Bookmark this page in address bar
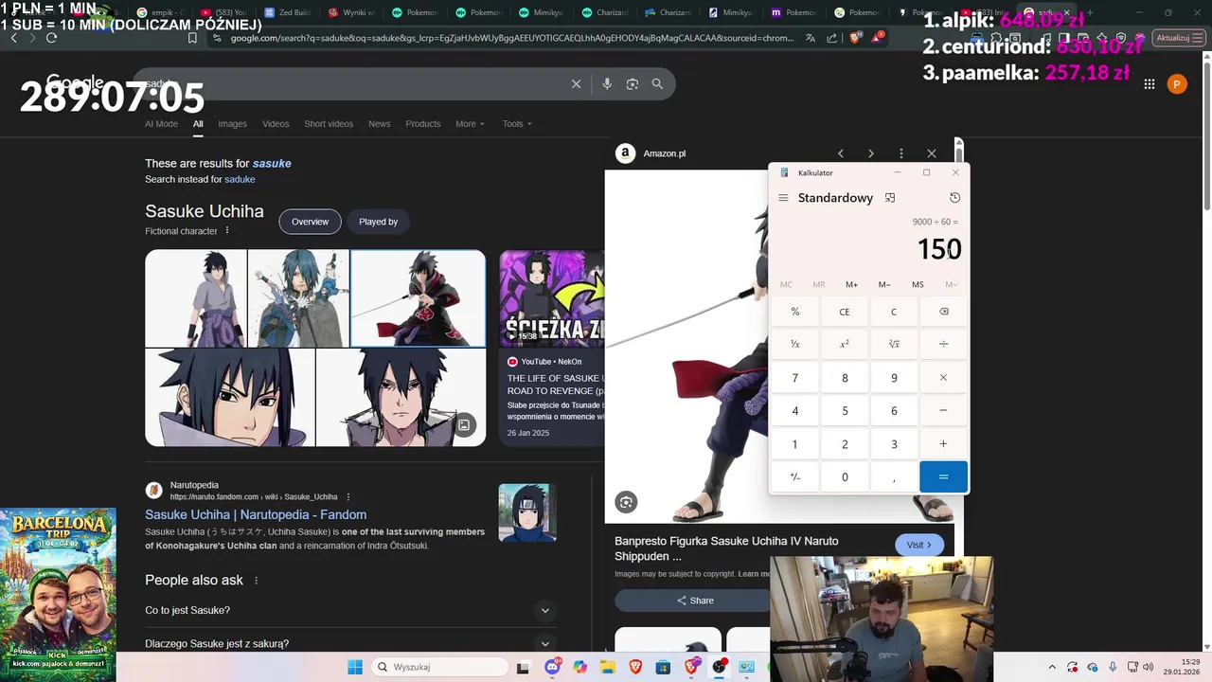This screenshot has width=1212, height=682. click(x=192, y=38)
